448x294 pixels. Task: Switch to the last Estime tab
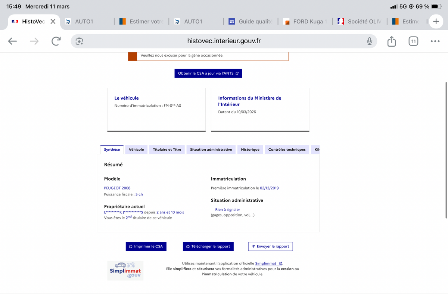(406, 22)
